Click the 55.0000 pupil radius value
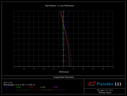Viewport: 127px width, 96px height. point(61,6)
